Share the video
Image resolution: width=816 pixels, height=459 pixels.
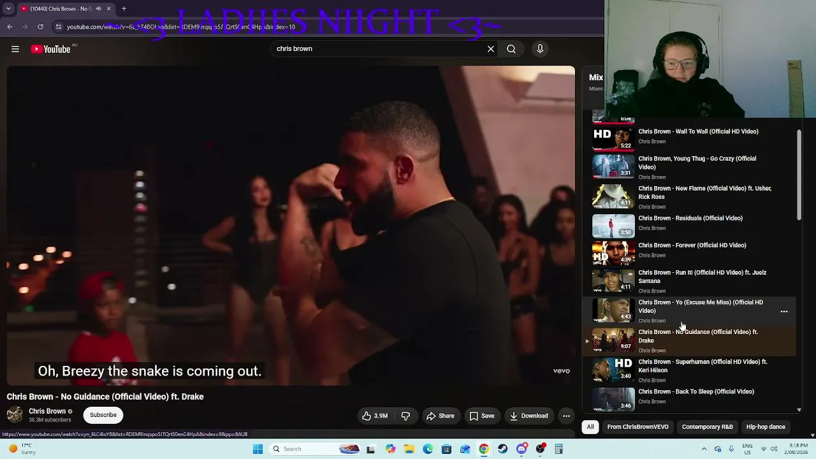pyautogui.click(x=441, y=416)
